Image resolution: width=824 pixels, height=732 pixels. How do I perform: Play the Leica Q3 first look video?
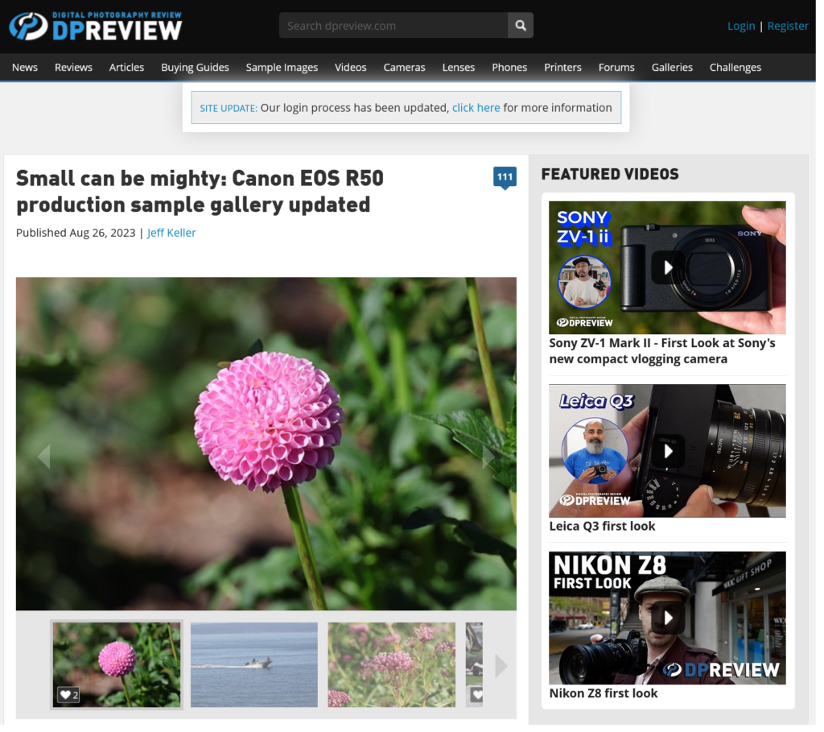[x=668, y=451]
